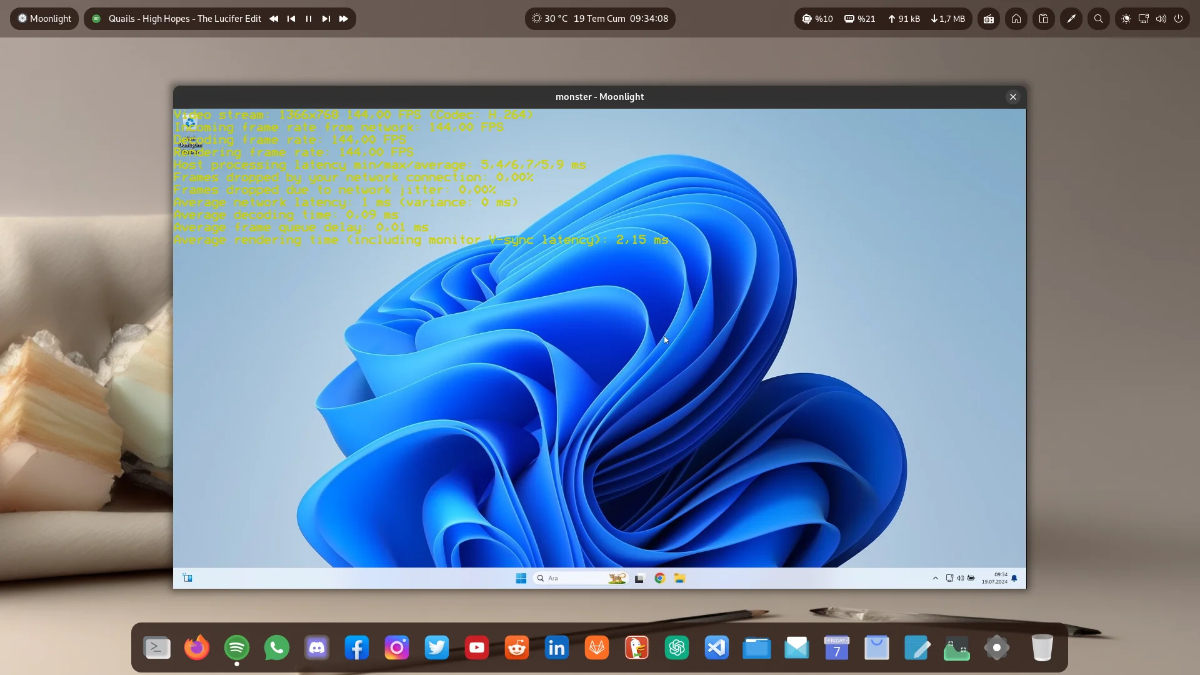
Task: Click the memory usage %21 indicator
Action: [x=860, y=19]
